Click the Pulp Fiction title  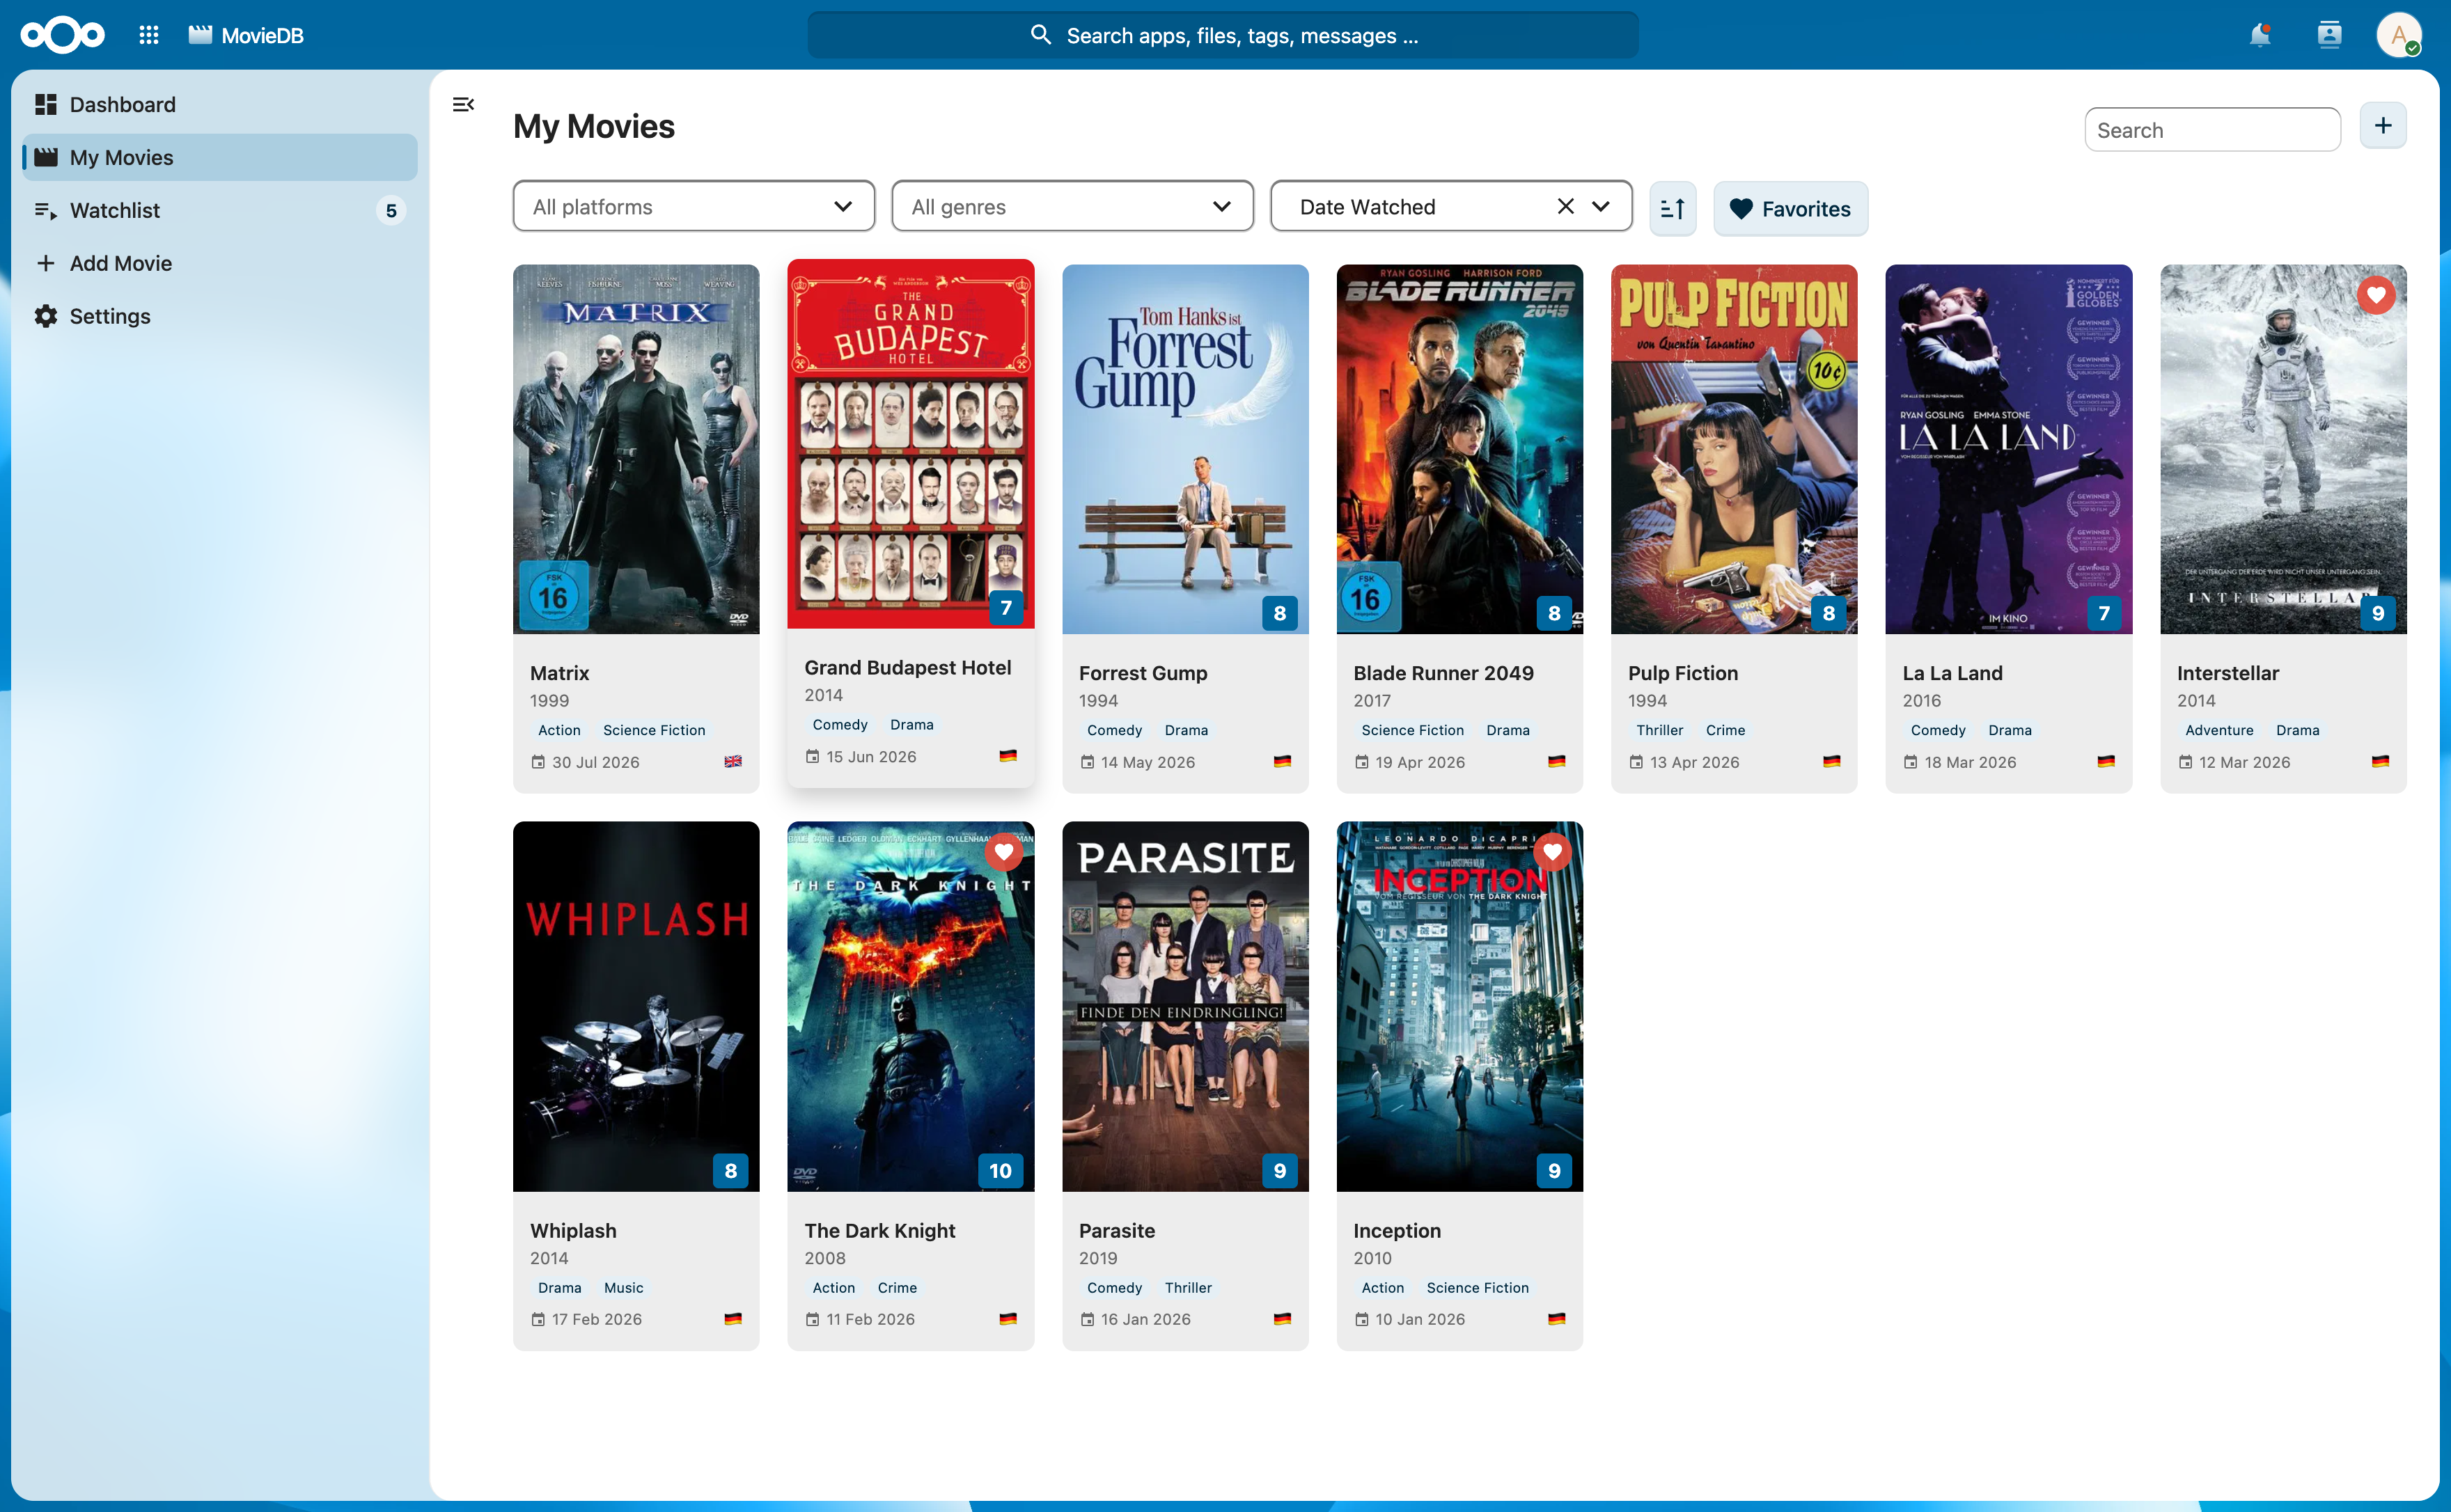1682,673
